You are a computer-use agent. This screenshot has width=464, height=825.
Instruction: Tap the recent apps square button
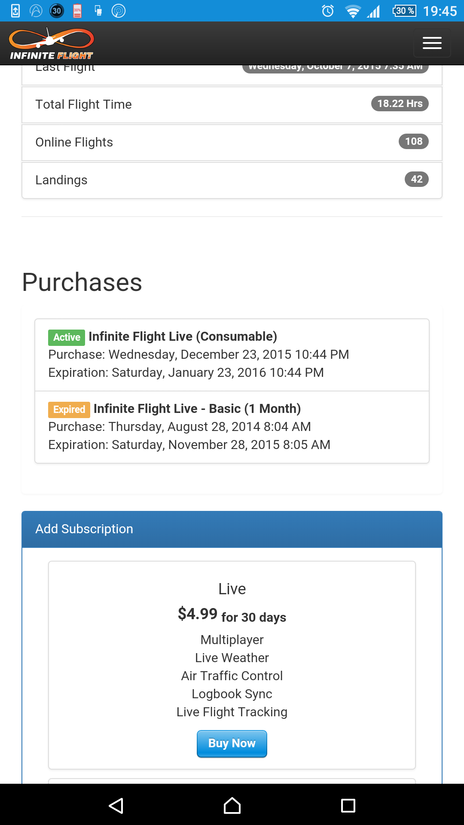coord(348,806)
